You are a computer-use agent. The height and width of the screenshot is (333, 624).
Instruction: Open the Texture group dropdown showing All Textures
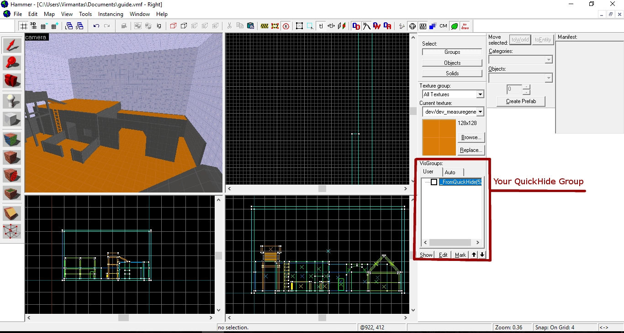479,94
